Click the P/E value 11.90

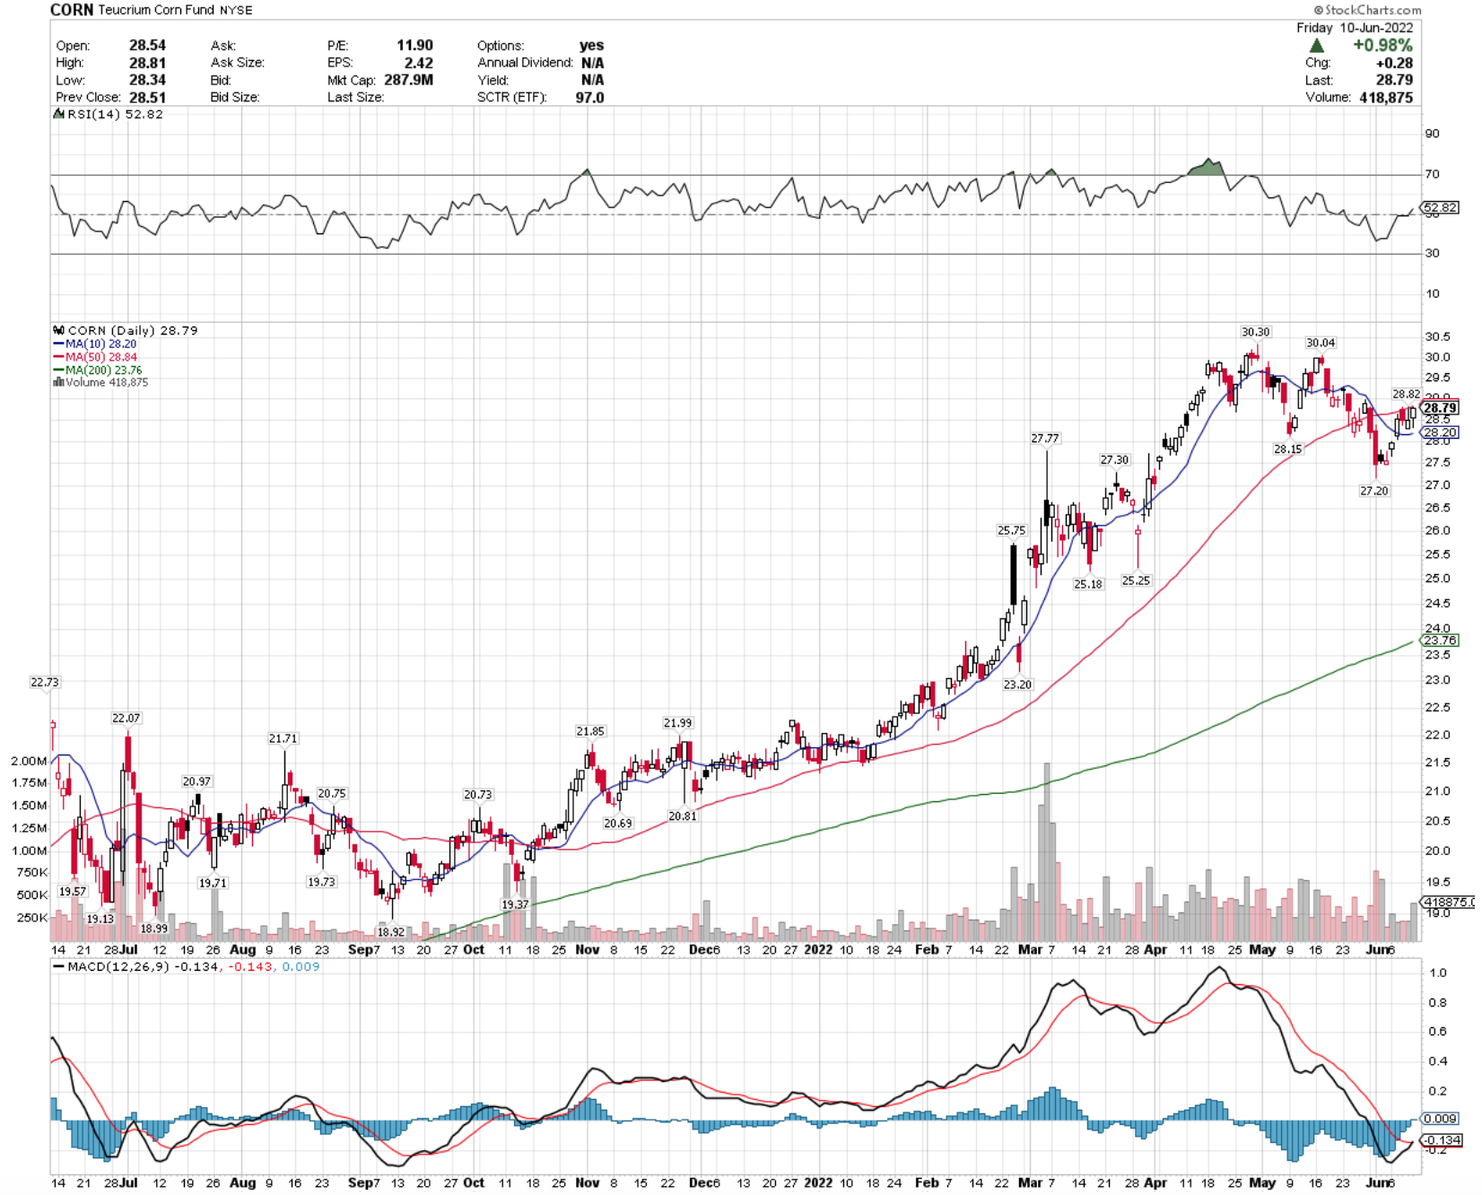(415, 45)
